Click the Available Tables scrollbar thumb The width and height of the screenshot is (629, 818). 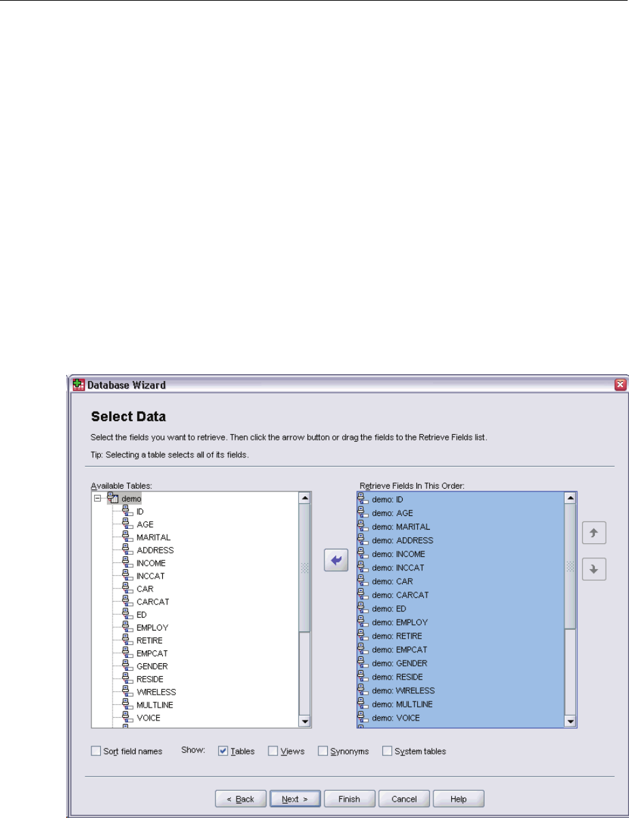tap(305, 567)
